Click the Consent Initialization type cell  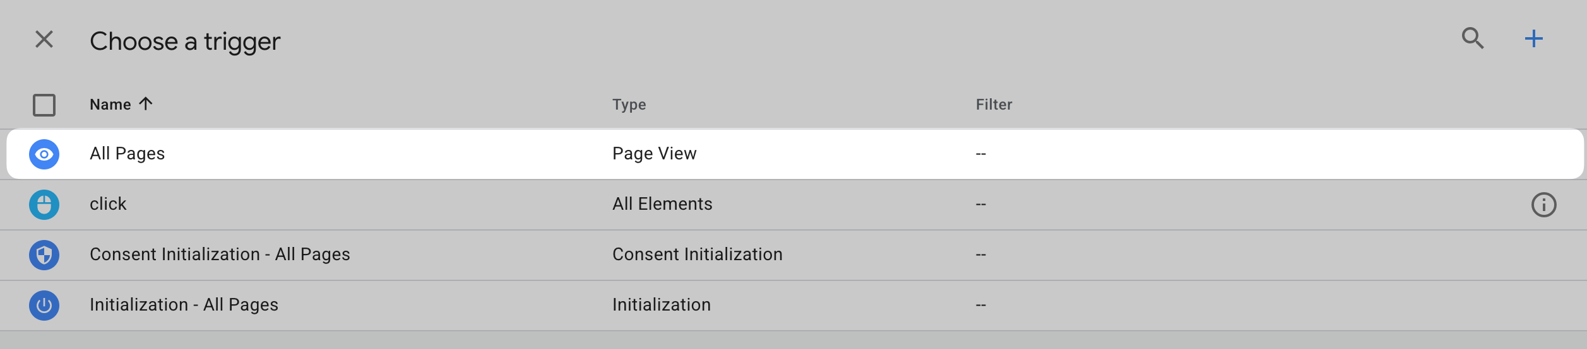click(697, 255)
